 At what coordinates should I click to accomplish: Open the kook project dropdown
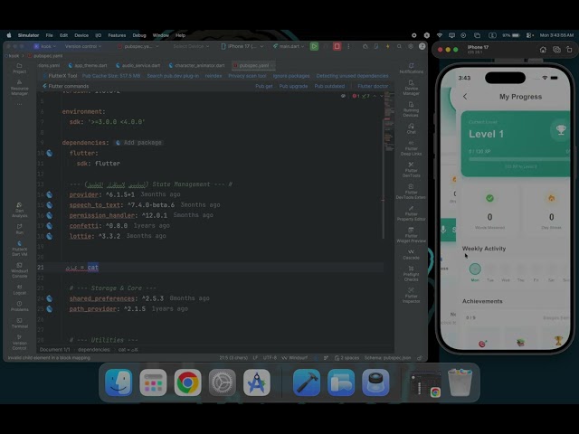click(44, 46)
